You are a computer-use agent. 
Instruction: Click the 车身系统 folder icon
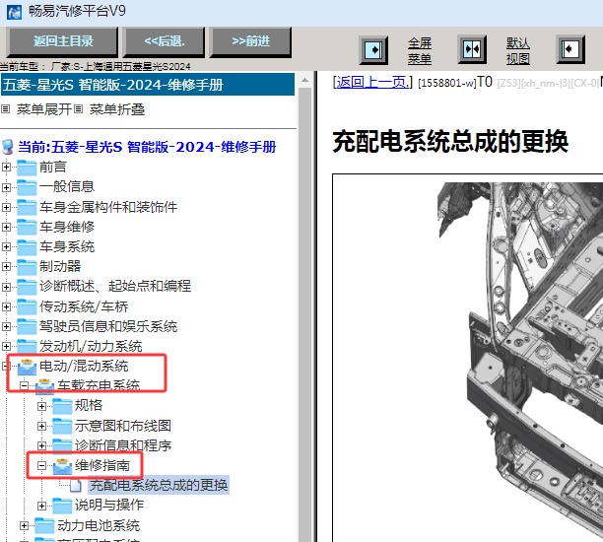coord(27,247)
